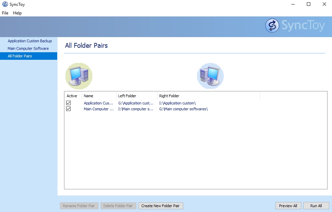The image size is (332, 212).
Task: Open the Help menu
Action: coord(17,13)
